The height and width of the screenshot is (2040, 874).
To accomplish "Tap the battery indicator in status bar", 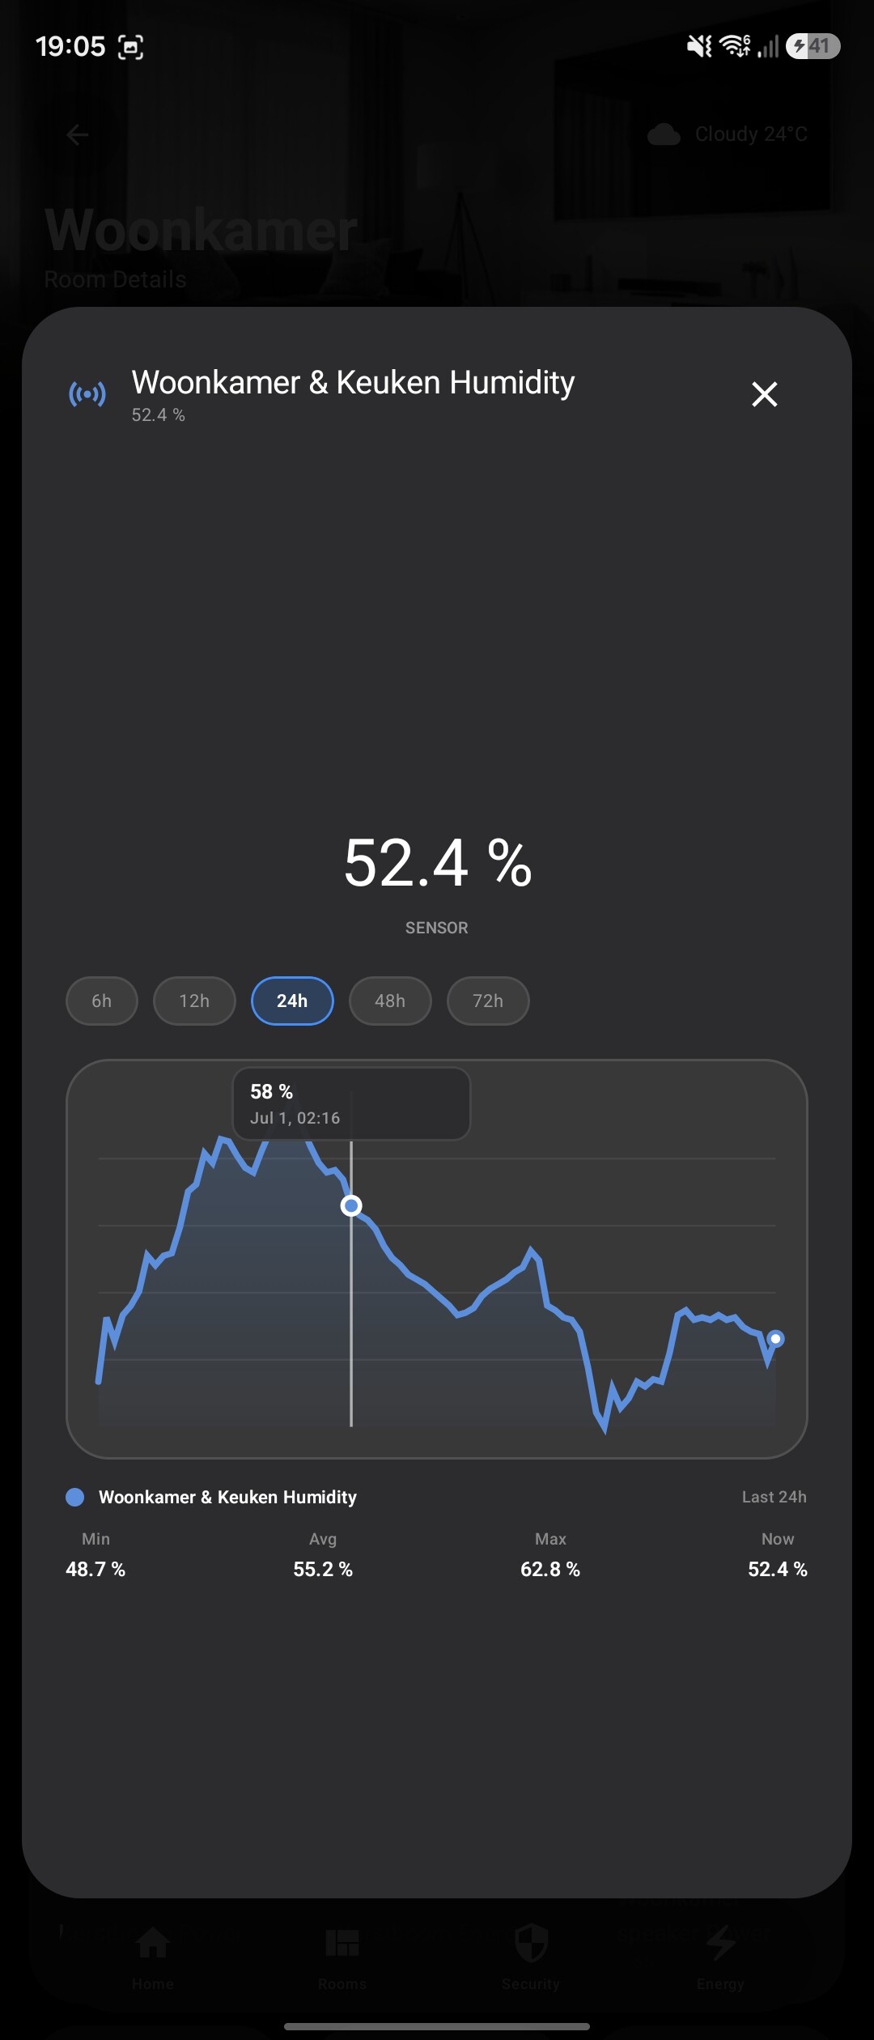I will 812,46.
